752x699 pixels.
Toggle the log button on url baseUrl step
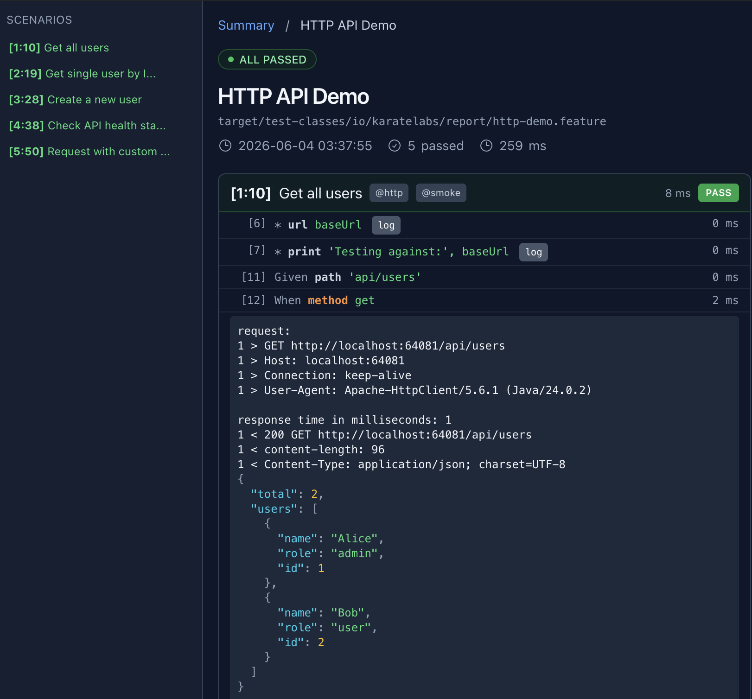[386, 225]
